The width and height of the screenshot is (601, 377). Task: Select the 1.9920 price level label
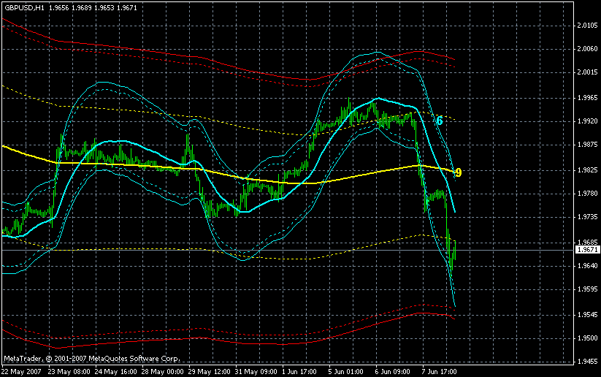click(x=588, y=121)
